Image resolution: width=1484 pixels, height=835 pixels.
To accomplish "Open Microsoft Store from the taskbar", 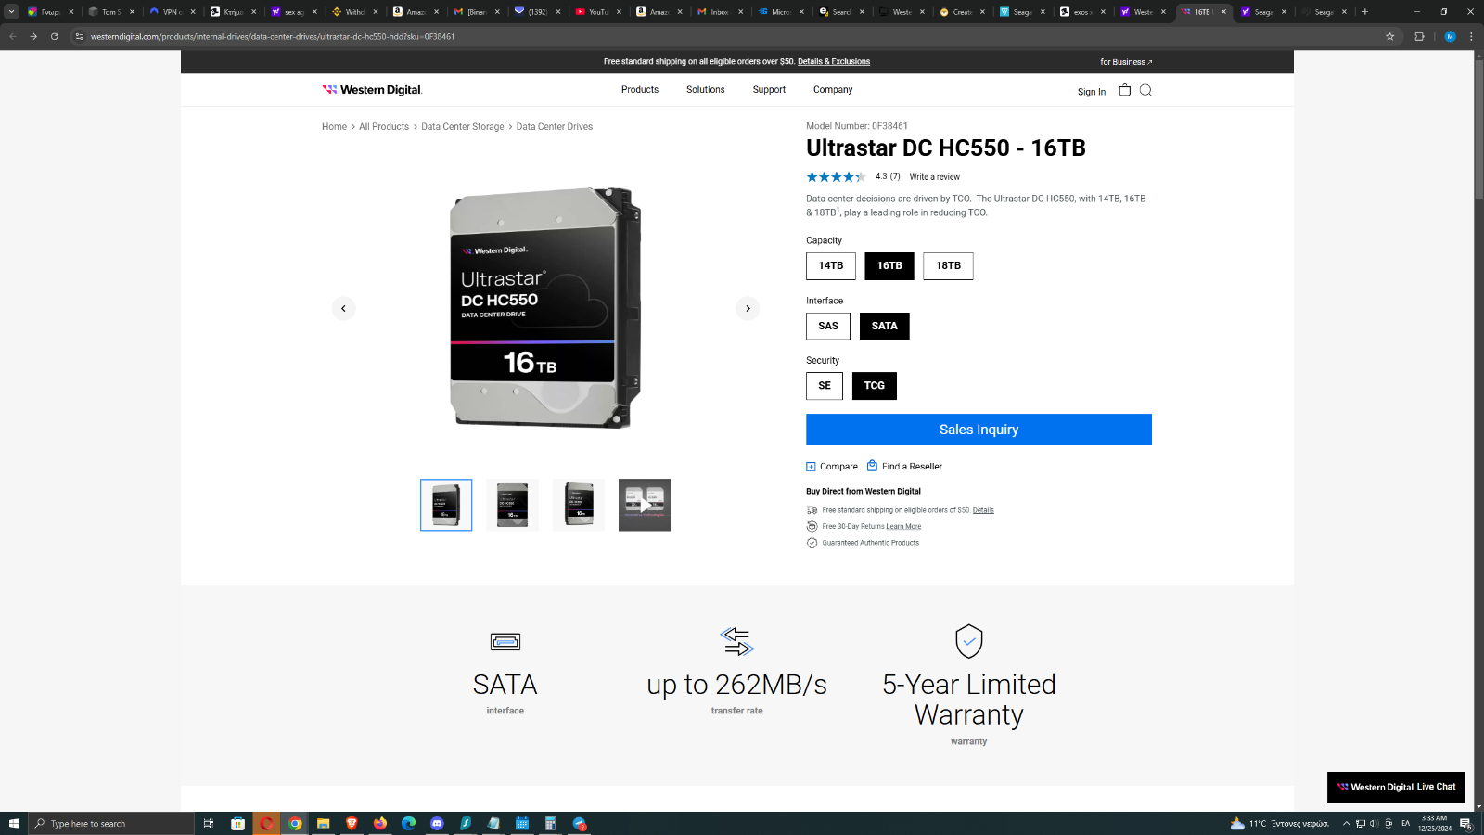I will point(238,823).
